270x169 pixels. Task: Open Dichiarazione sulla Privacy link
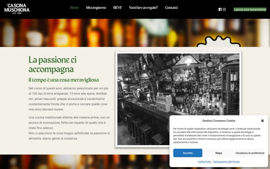pyautogui.click(x=226, y=161)
